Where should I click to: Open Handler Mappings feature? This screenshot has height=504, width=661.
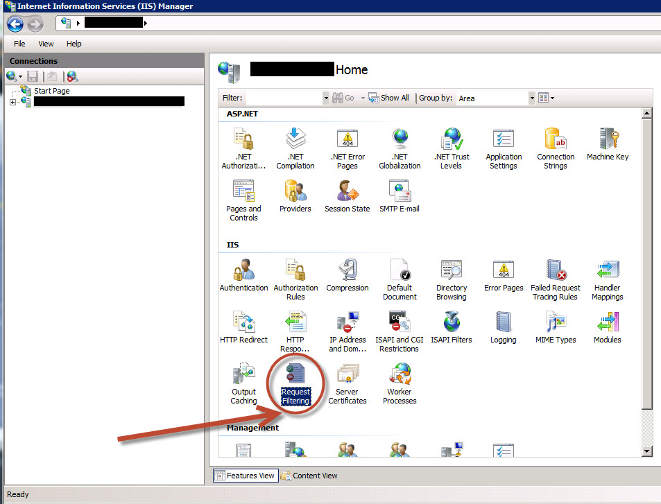coord(608,280)
